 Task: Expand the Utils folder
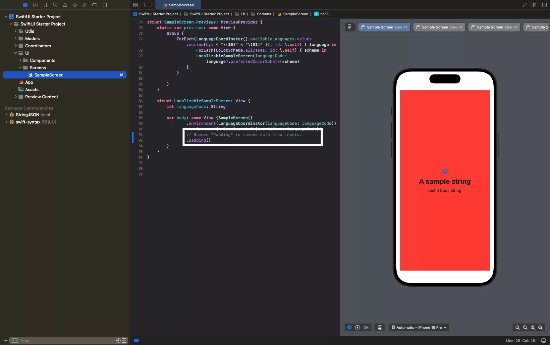point(15,31)
